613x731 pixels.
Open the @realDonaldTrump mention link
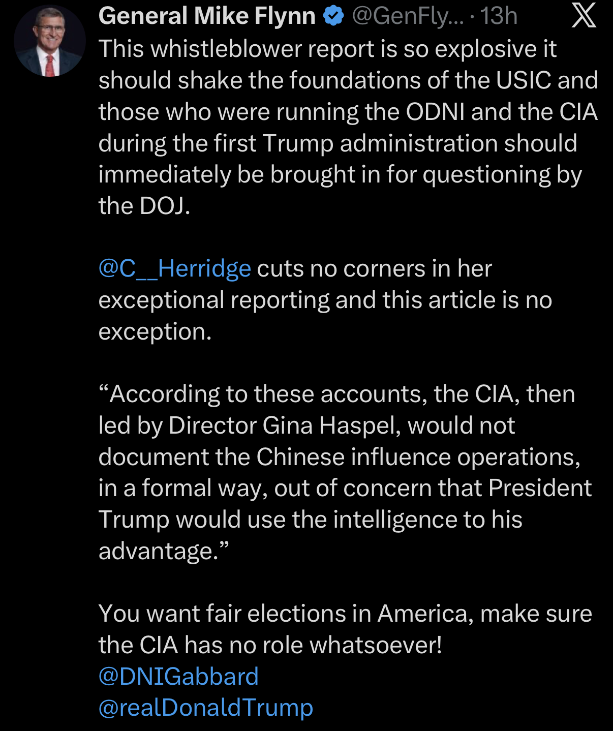(x=205, y=708)
